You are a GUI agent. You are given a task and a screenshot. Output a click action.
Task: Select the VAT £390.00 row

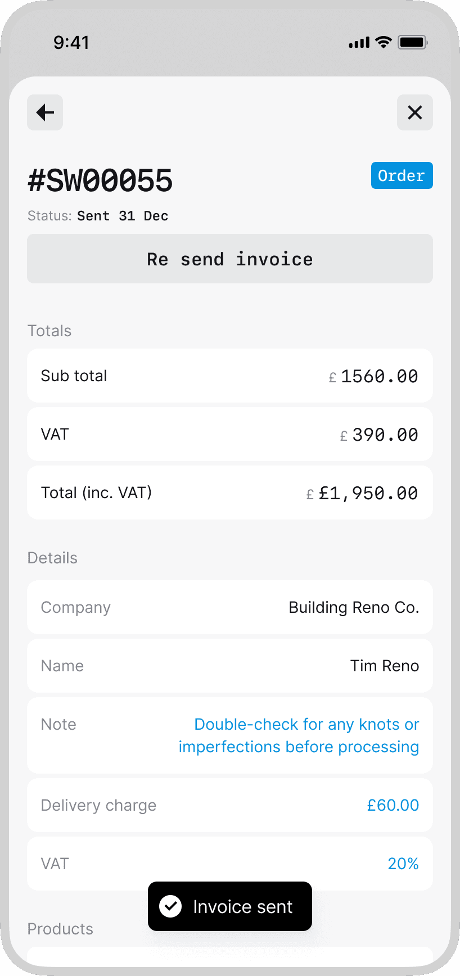point(229,434)
